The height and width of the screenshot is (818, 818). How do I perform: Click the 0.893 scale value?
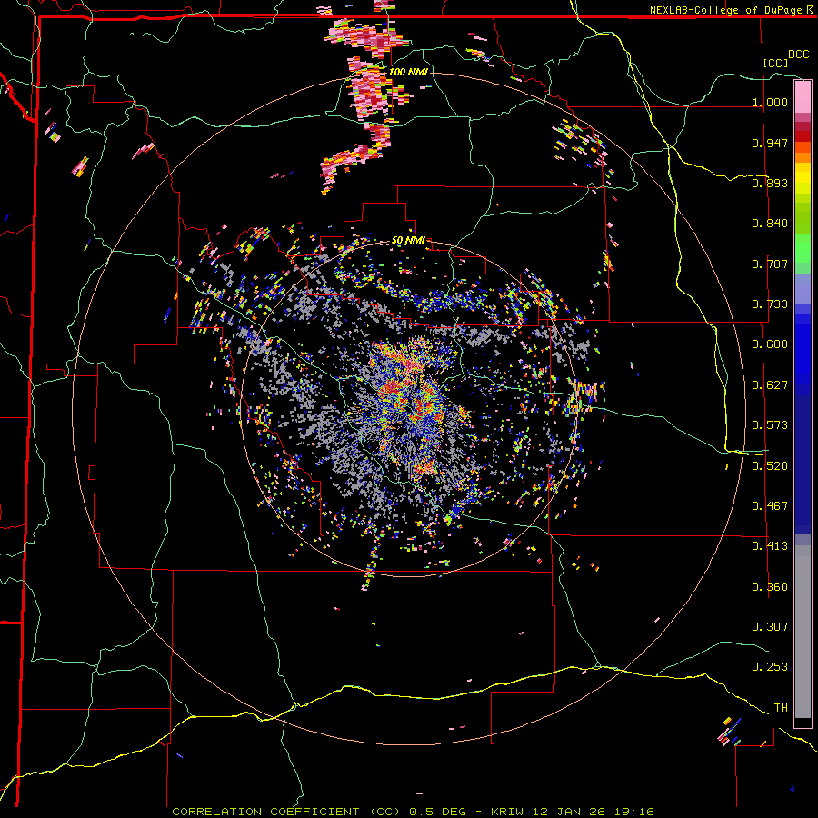click(770, 183)
